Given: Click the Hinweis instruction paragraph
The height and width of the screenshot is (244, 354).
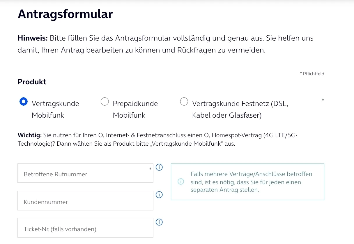Looking at the screenshot, I should pos(165,44).
